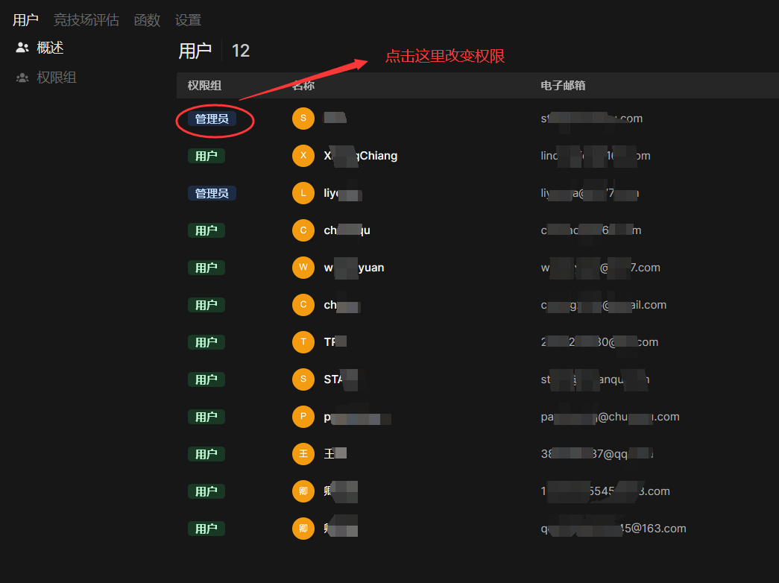Click the orange T avatar
The width and height of the screenshot is (779, 583).
coord(303,342)
